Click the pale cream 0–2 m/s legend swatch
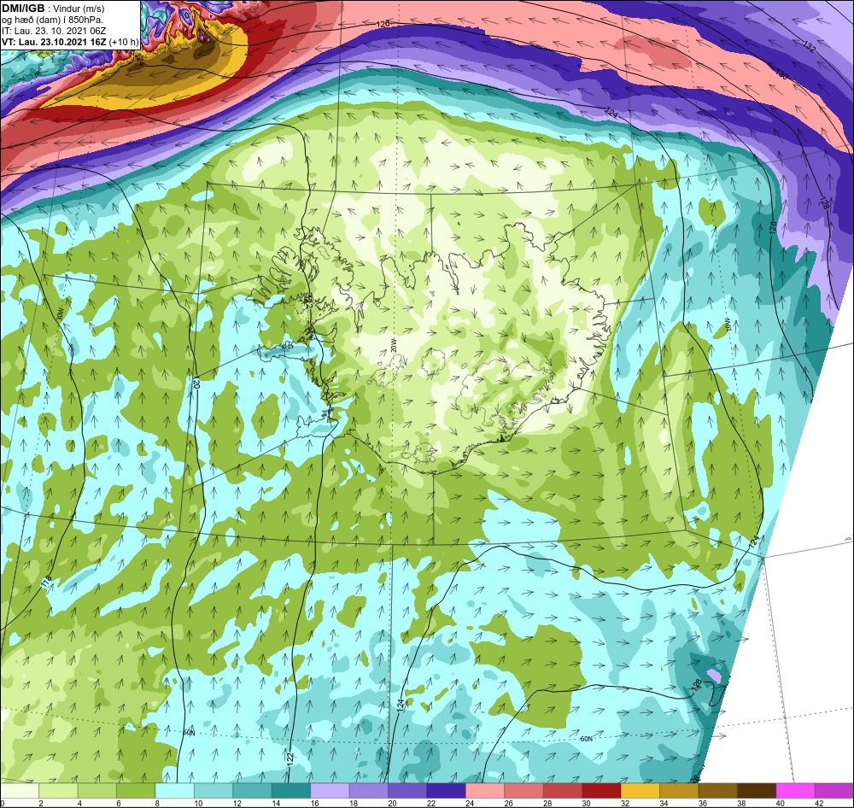This screenshot has height=808, width=854. point(20,791)
